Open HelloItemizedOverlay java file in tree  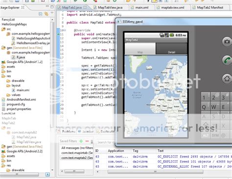(x=31, y=43)
